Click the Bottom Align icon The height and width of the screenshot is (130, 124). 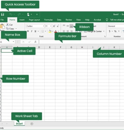[x=71, y=26]
